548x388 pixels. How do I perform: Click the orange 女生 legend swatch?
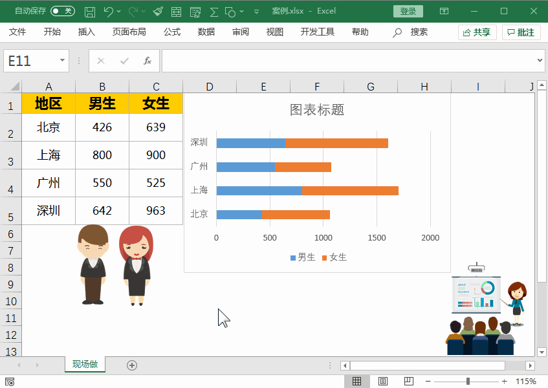click(x=324, y=258)
